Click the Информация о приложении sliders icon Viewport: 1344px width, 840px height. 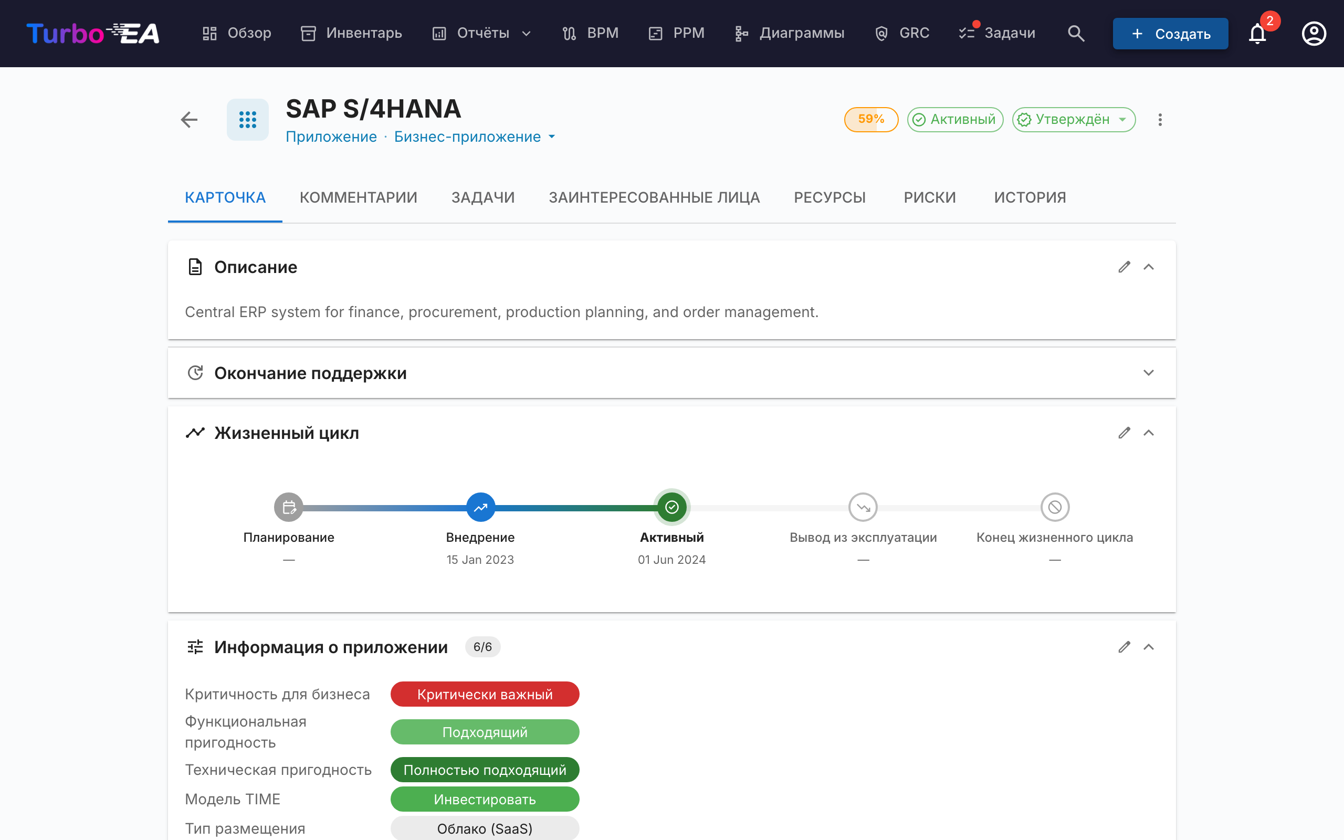point(195,647)
